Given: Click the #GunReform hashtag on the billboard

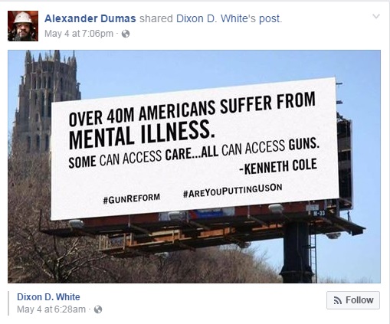Looking at the screenshot, I should [x=132, y=198].
